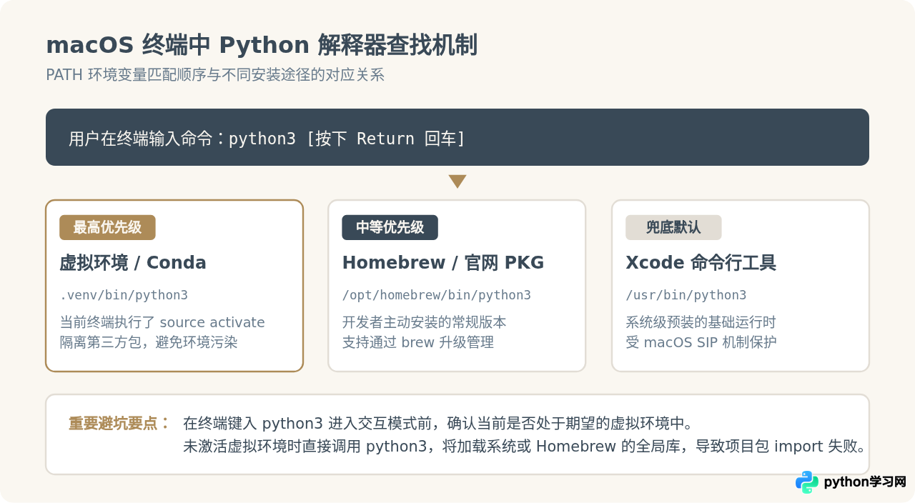The height and width of the screenshot is (503, 915).
Task: Click the 兜底默认 badge
Action: click(673, 227)
